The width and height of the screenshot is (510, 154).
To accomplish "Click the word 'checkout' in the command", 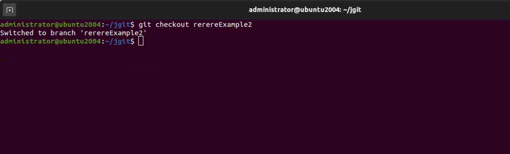I will click(172, 25).
